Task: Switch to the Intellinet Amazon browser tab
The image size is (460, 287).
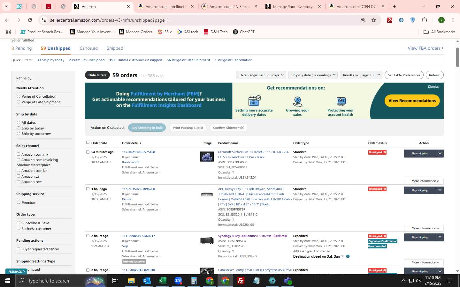Action: point(165,6)
